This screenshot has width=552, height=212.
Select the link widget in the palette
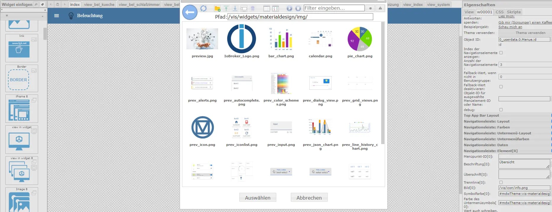(x=22, y=48)
